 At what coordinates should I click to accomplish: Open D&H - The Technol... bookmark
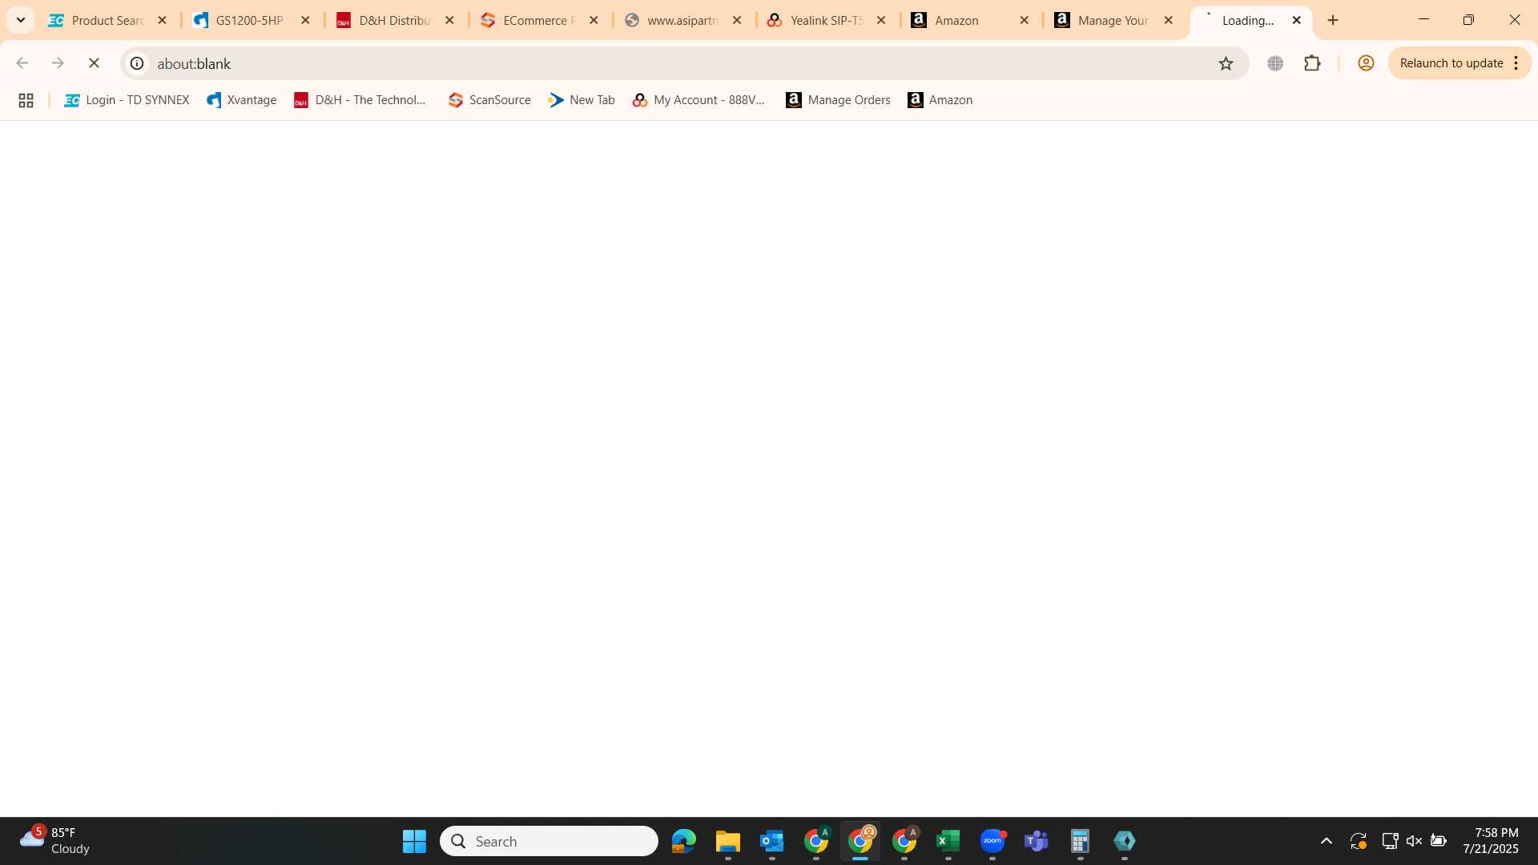pos(360,100)
